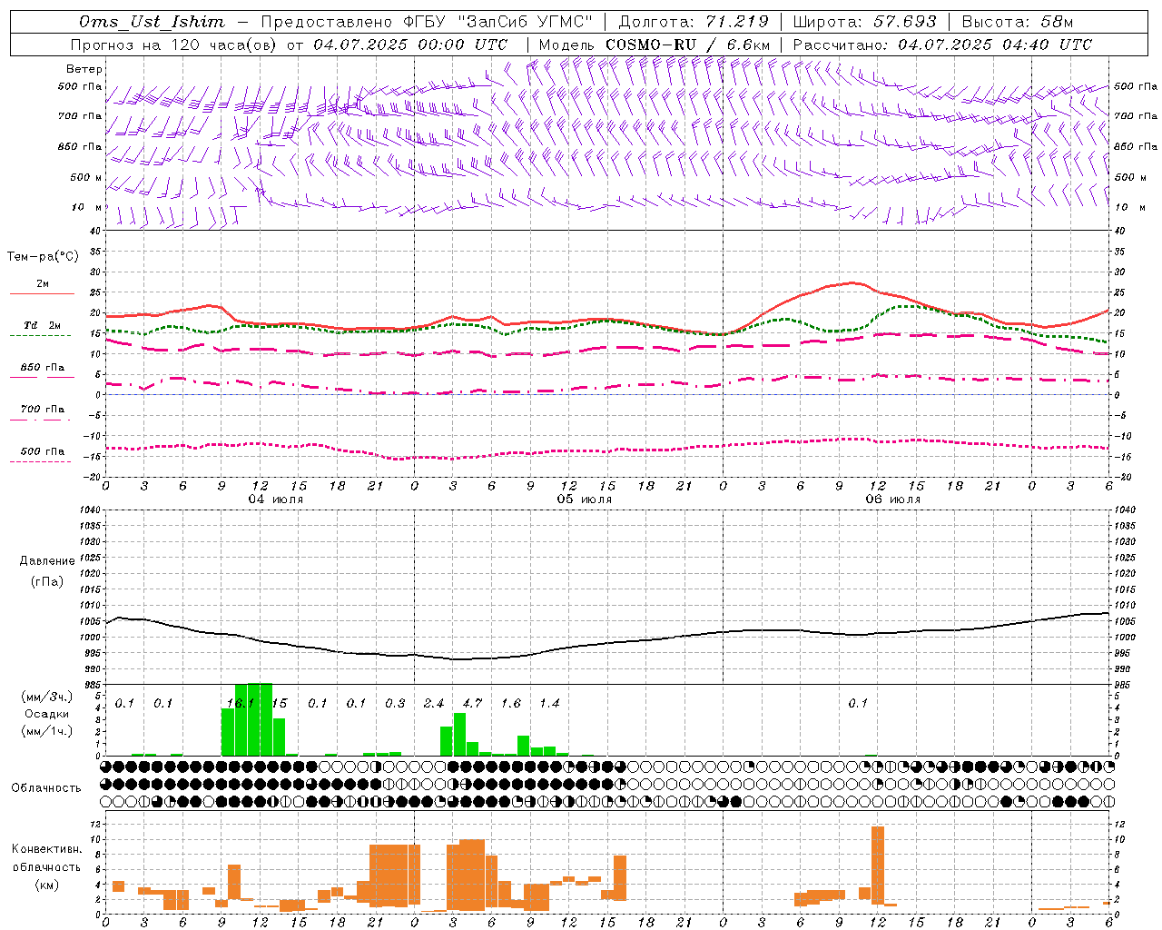This screenshot has height=930, width=1162.
Task: Click the tallest orange convective cloud bar on 06 июля
Action: click(x=877, y=865)
